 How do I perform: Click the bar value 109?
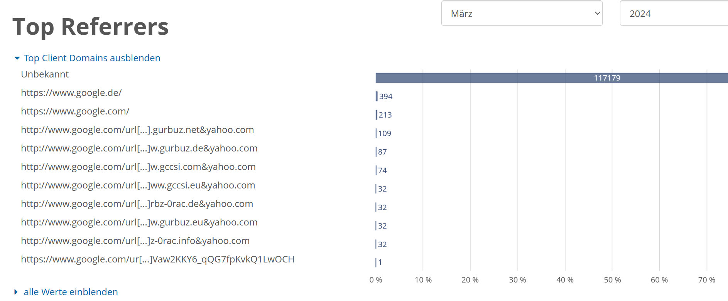click(384, 133)
